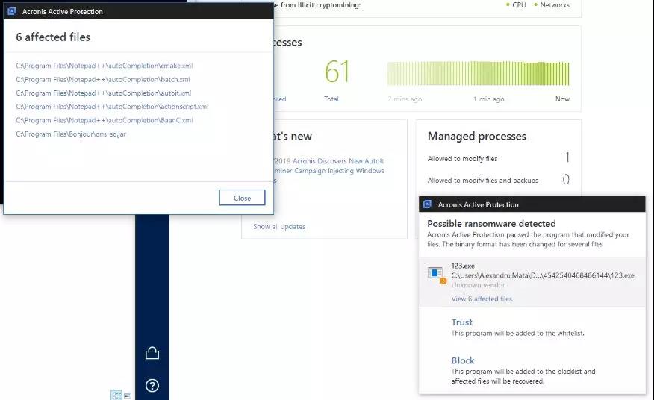This screenshot has width=654, height=400.
Task: Switch to the large thumbnail view icon
Action: click(x=127, y=395)
